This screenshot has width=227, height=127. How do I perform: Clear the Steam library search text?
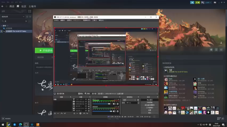tap(26, 21)
